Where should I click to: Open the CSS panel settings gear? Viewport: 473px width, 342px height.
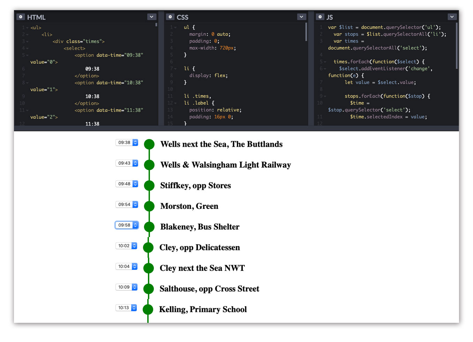tap(171, 17)
